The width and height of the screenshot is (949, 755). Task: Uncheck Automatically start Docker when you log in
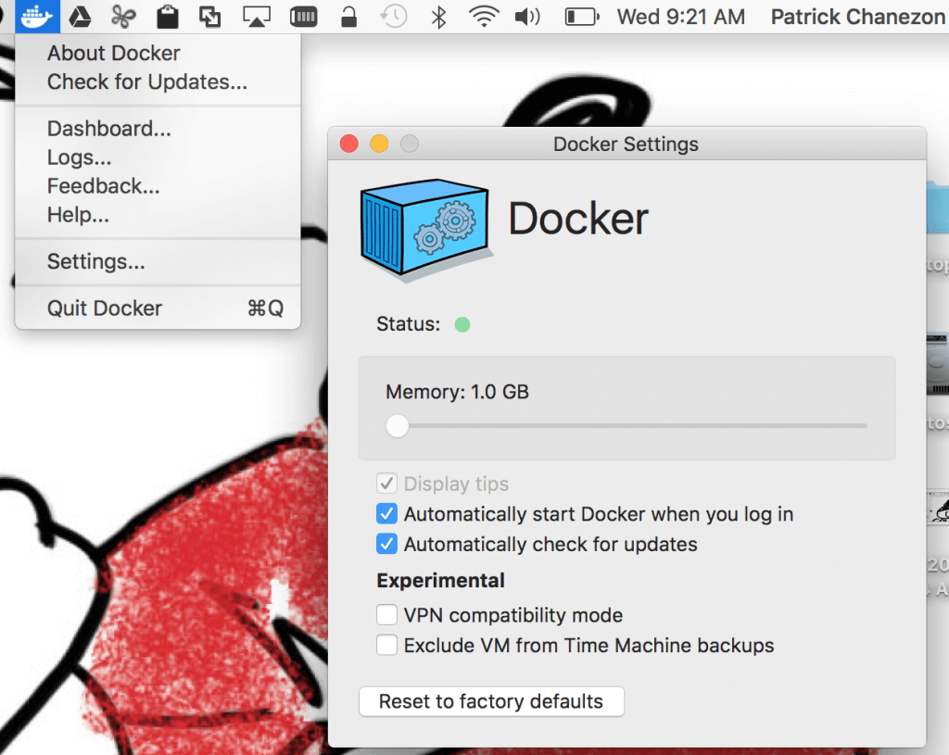click(x=386, y=513)
